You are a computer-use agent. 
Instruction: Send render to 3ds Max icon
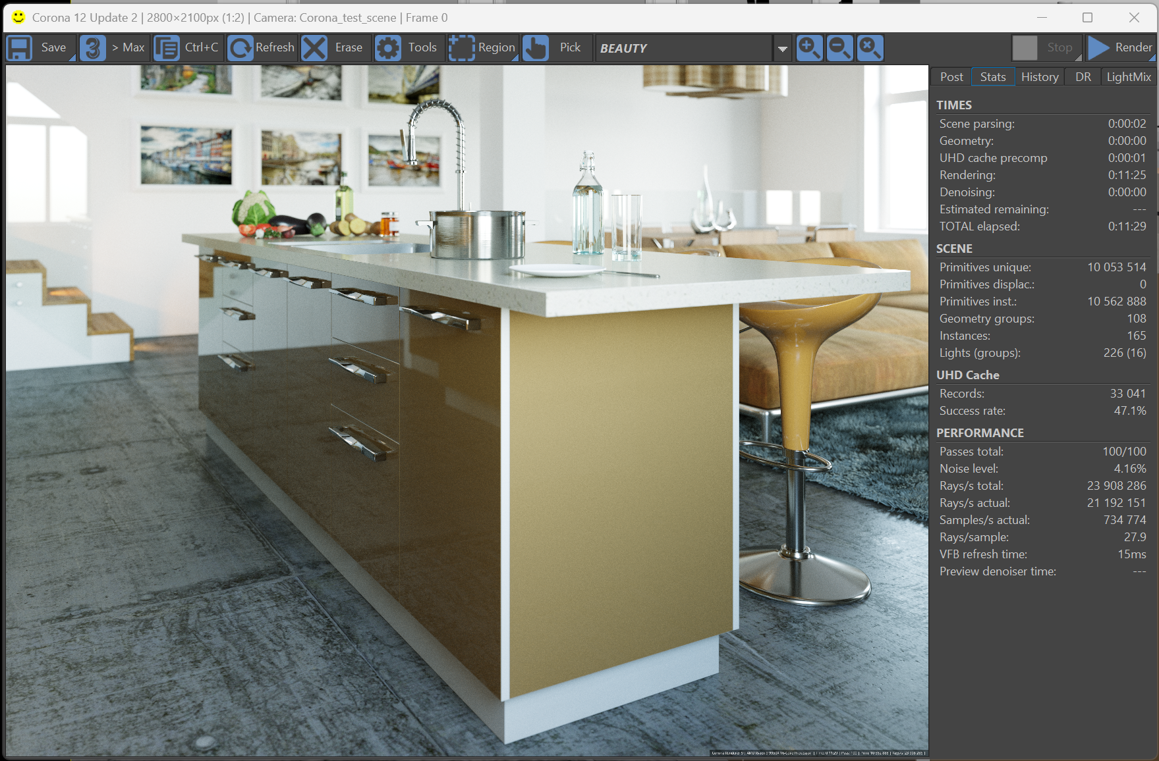click(x=93, y=48)
